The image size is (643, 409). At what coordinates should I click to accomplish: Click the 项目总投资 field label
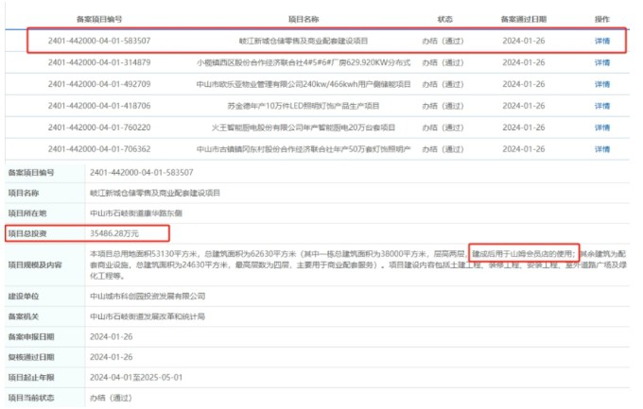27,233
